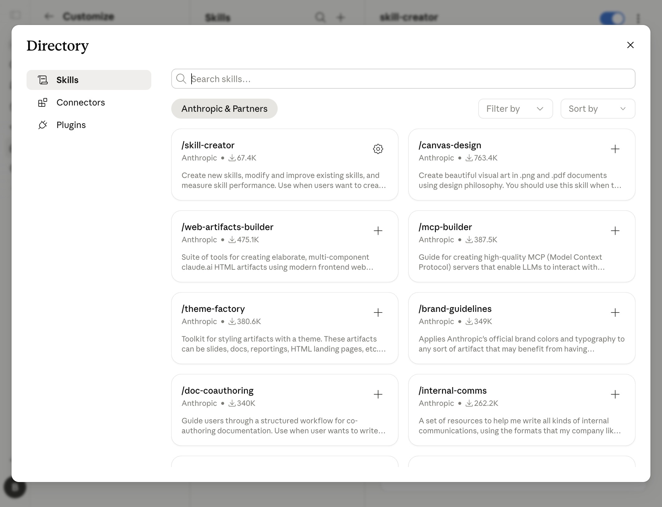
Task: Open the /canvas-design title
Action: [x=450, y=145]
